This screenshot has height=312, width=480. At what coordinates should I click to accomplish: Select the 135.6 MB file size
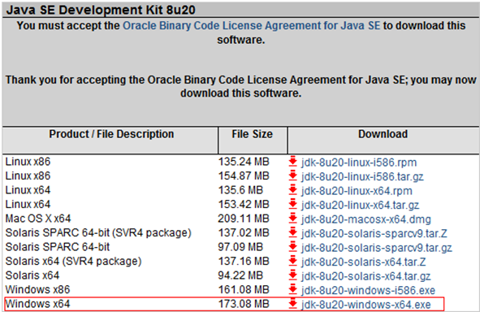[240, 190]
